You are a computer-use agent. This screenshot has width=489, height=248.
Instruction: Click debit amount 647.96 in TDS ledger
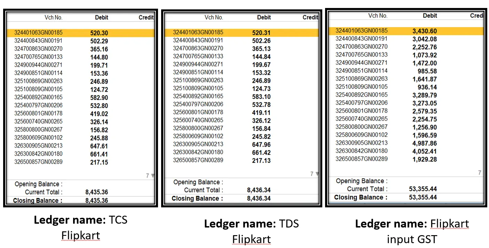261,144
